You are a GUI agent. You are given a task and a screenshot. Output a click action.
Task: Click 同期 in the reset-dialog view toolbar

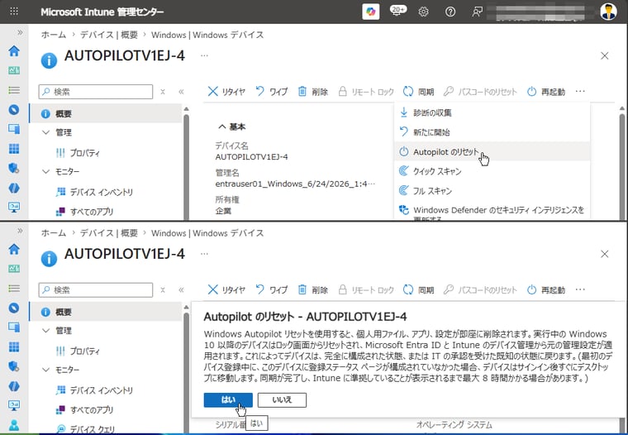(419, 290)
